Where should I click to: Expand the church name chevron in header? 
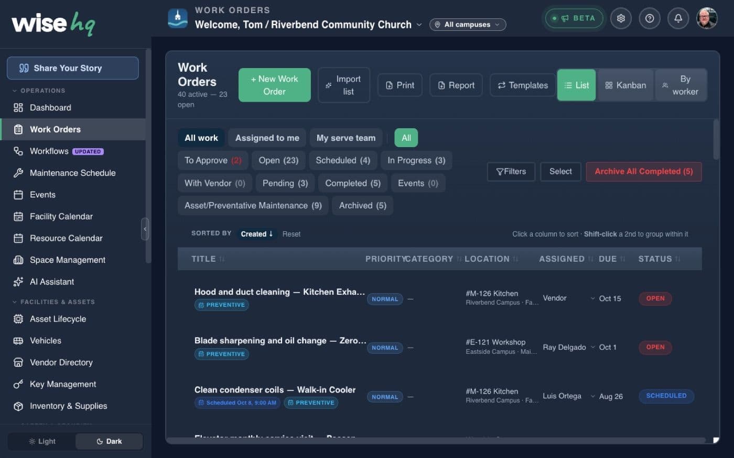pyautogui.click(x=419, y=25)
